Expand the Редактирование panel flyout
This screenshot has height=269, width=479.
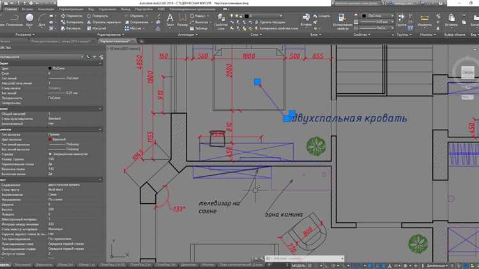point(110,35)
